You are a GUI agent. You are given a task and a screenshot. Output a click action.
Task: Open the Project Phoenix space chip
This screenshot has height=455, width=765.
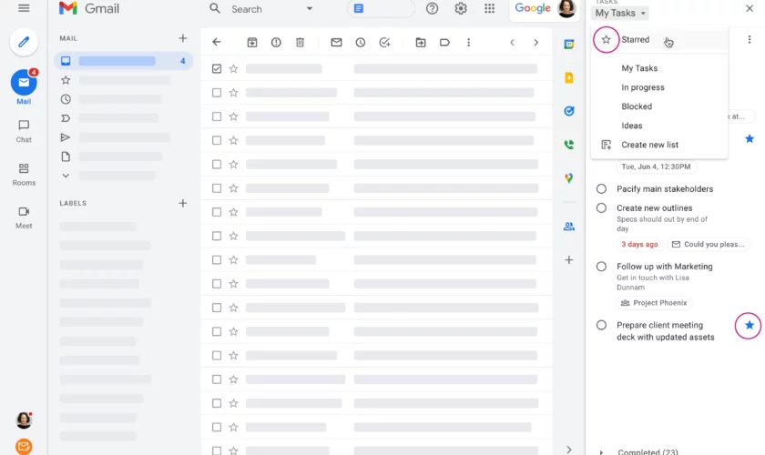654,303
